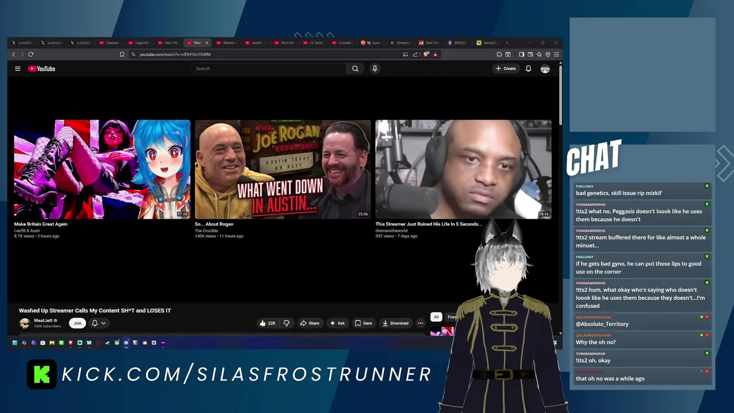Open Xbox app on the taskbar
This screenshot has height=413, width=734.
click(x=117, y=342)
